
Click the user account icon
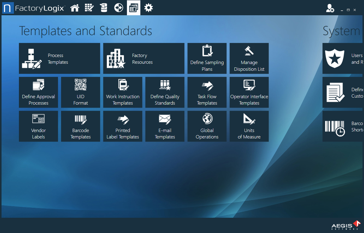click(330, 8)
